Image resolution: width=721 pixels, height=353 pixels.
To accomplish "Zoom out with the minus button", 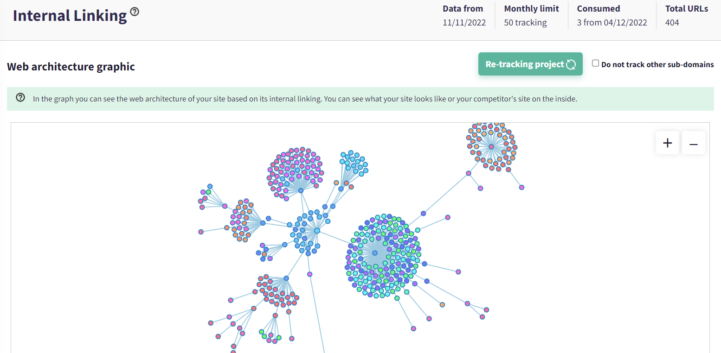I will (693, 143).
